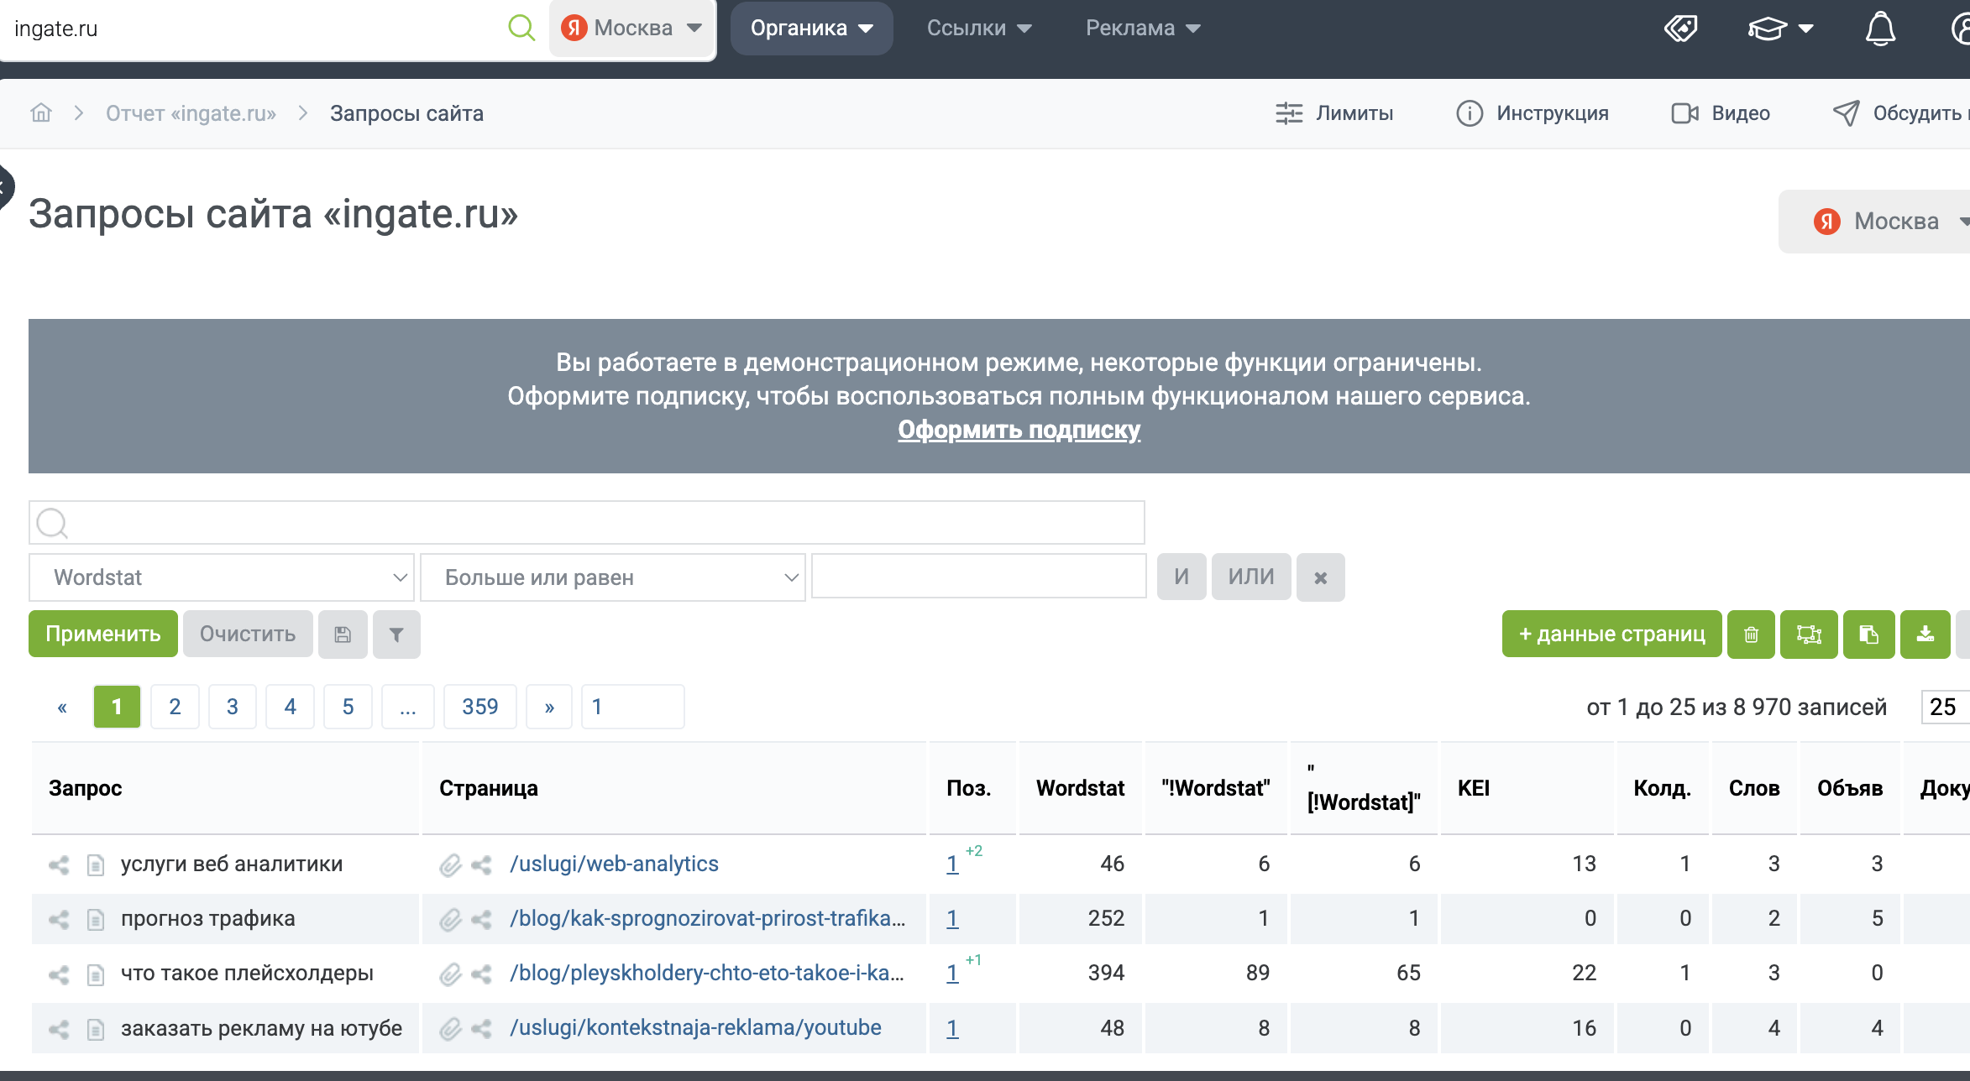
Task: Click the Применить button
Action: click(102, 634)
